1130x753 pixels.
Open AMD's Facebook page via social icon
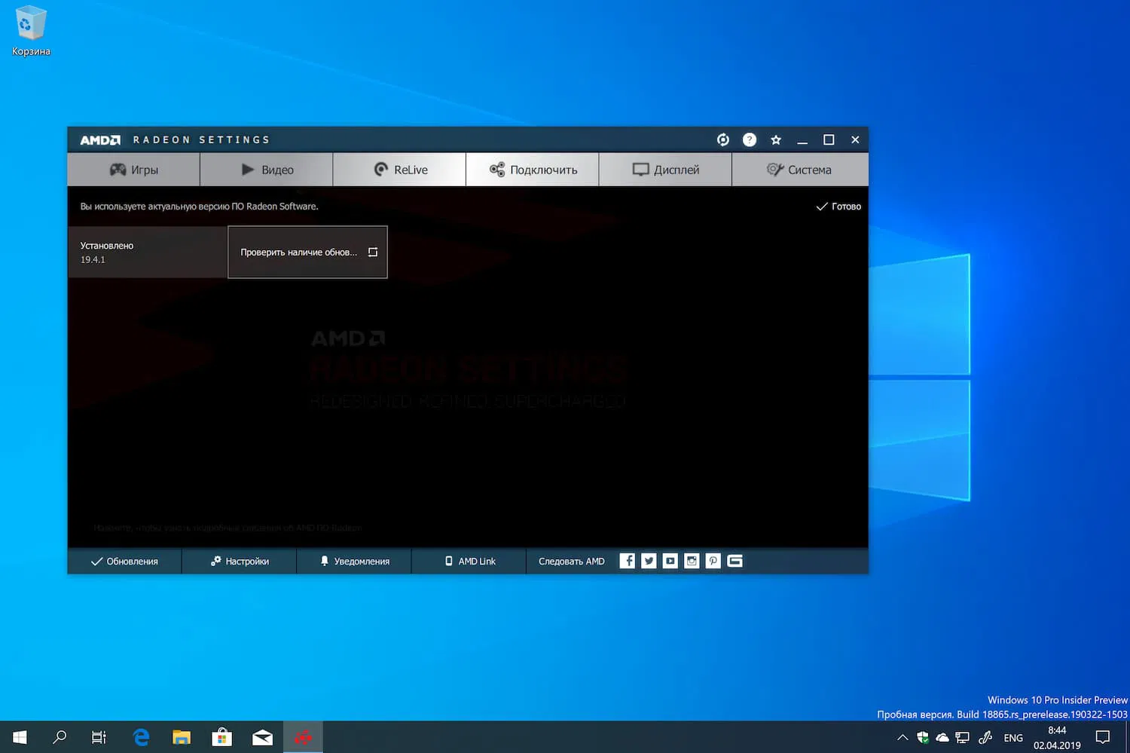[x=627, y=561]
